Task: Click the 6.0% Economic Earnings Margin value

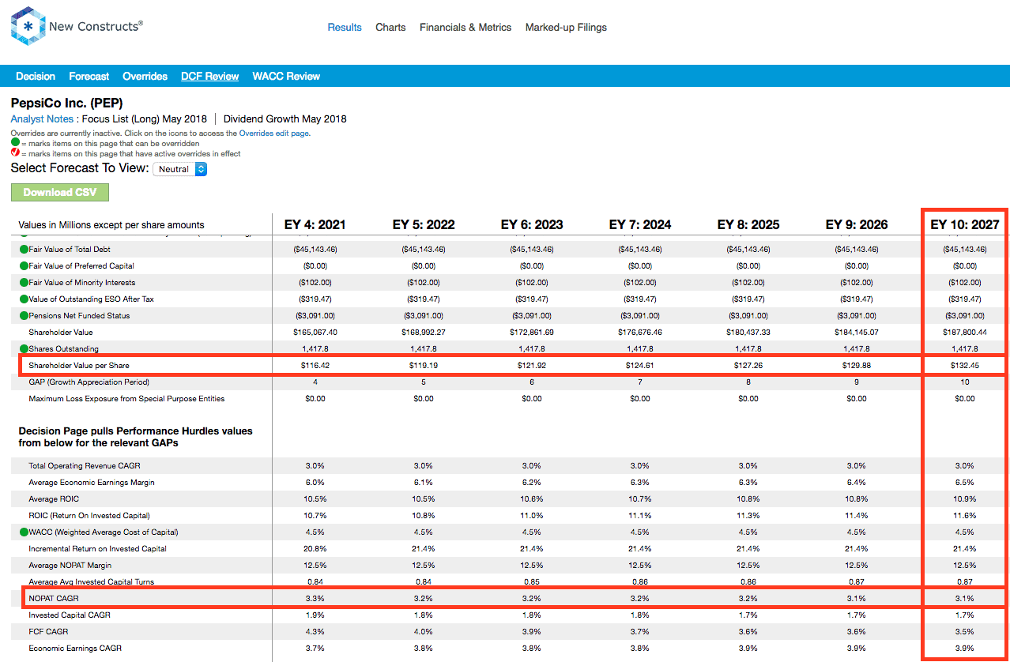Action: (x=315, y=482)
